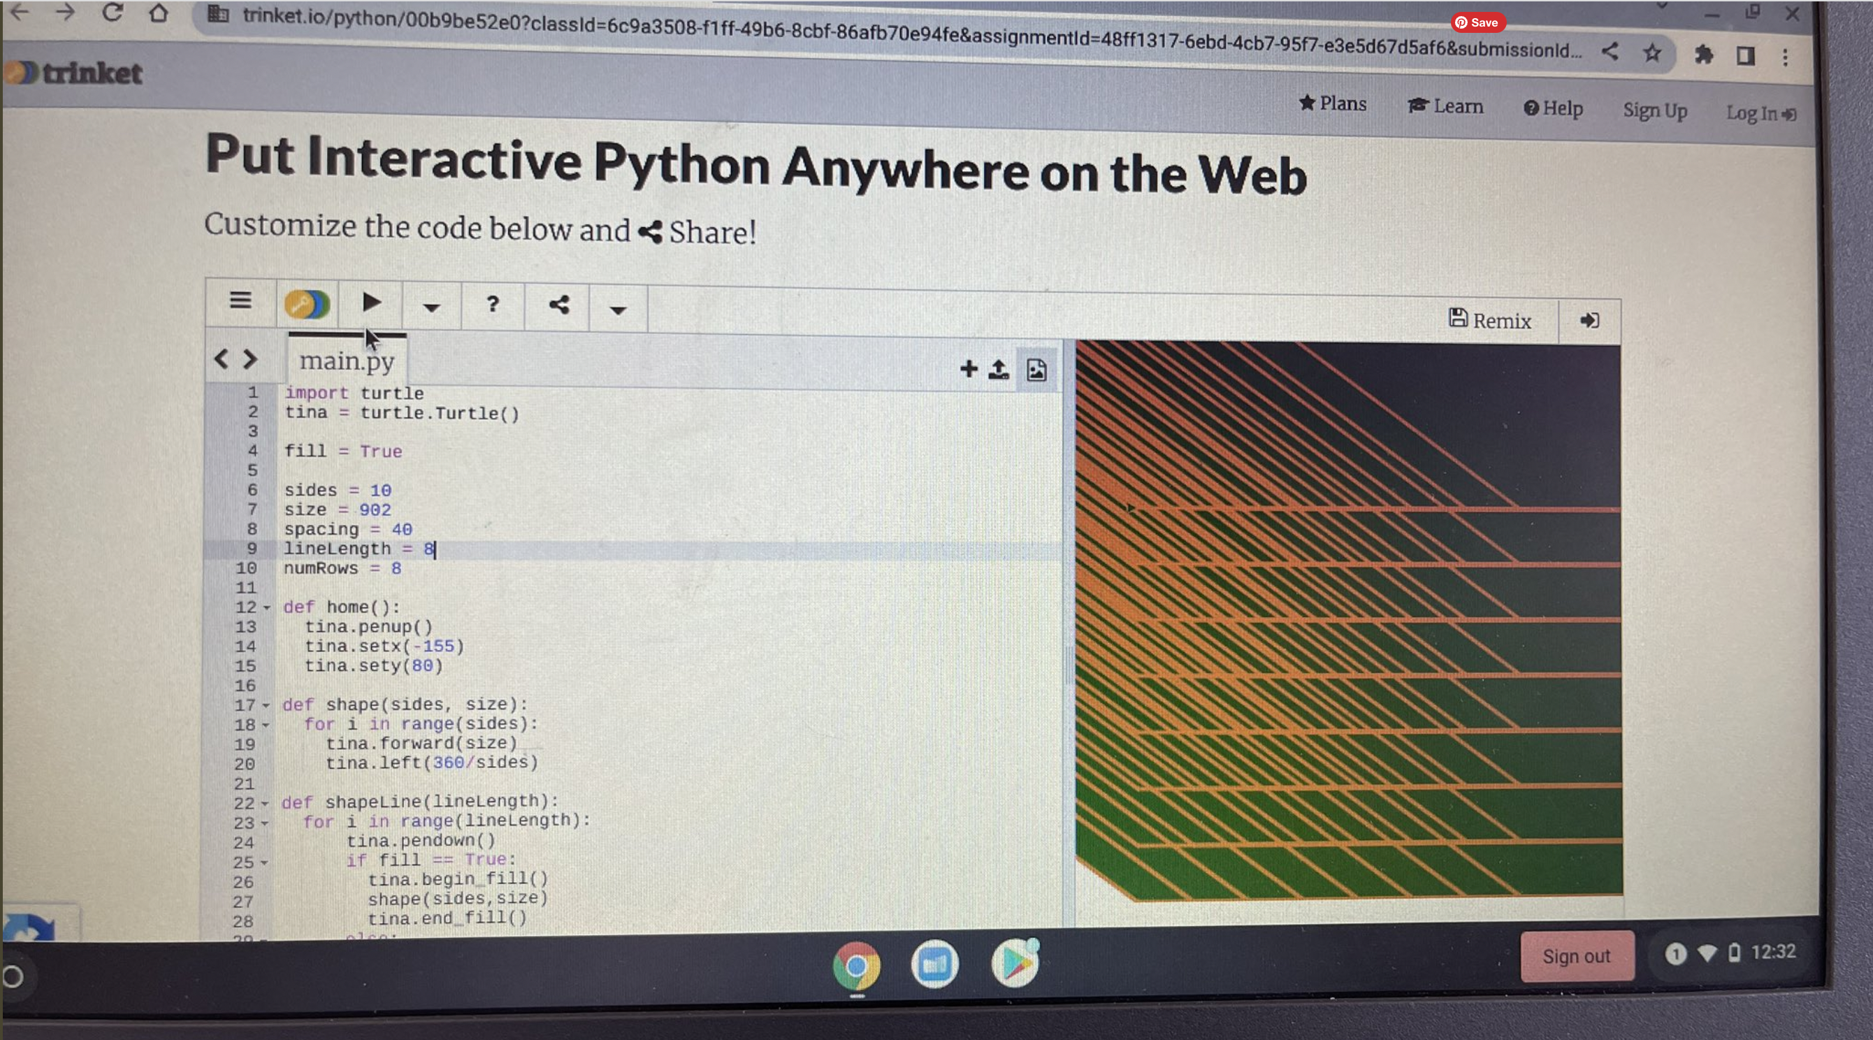
Task: Click the launcher circle on the shelf
Action: [13, 976]
